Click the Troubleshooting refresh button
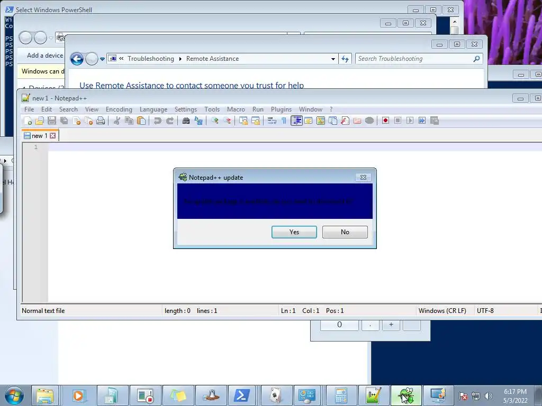The image size is (542, 406). pos(345,59)
